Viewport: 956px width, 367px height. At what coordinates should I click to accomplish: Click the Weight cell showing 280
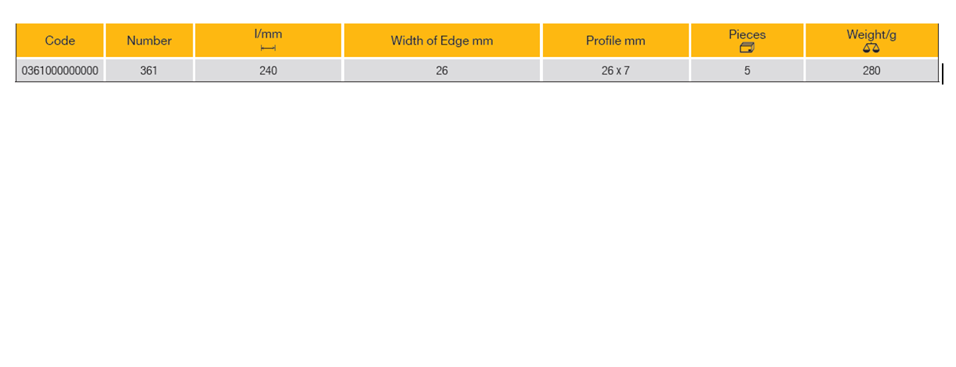click(871, 70)
